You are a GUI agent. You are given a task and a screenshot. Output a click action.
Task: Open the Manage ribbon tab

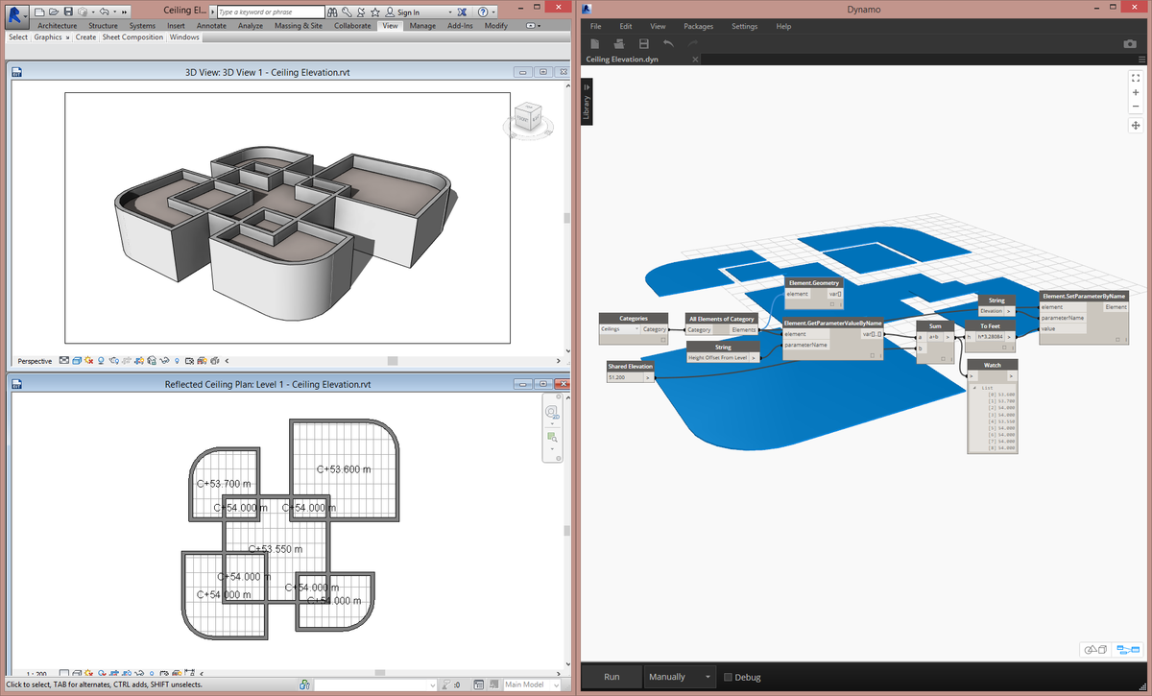pos(422,26)
